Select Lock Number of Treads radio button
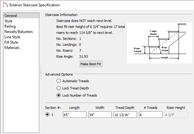 [x=58, y=95]
